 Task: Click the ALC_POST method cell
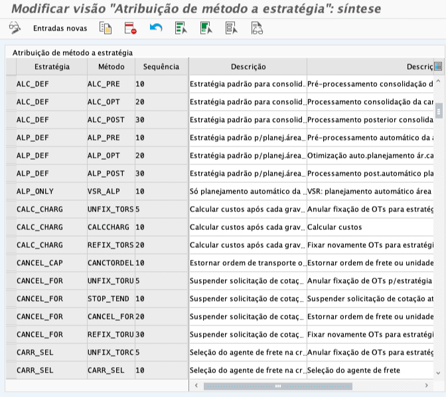click(x=111, y=120)
